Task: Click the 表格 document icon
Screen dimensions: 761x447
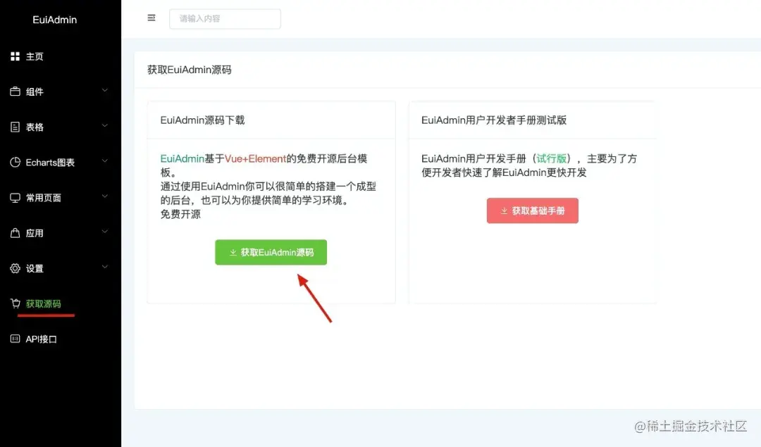Action: pos(15,127)
